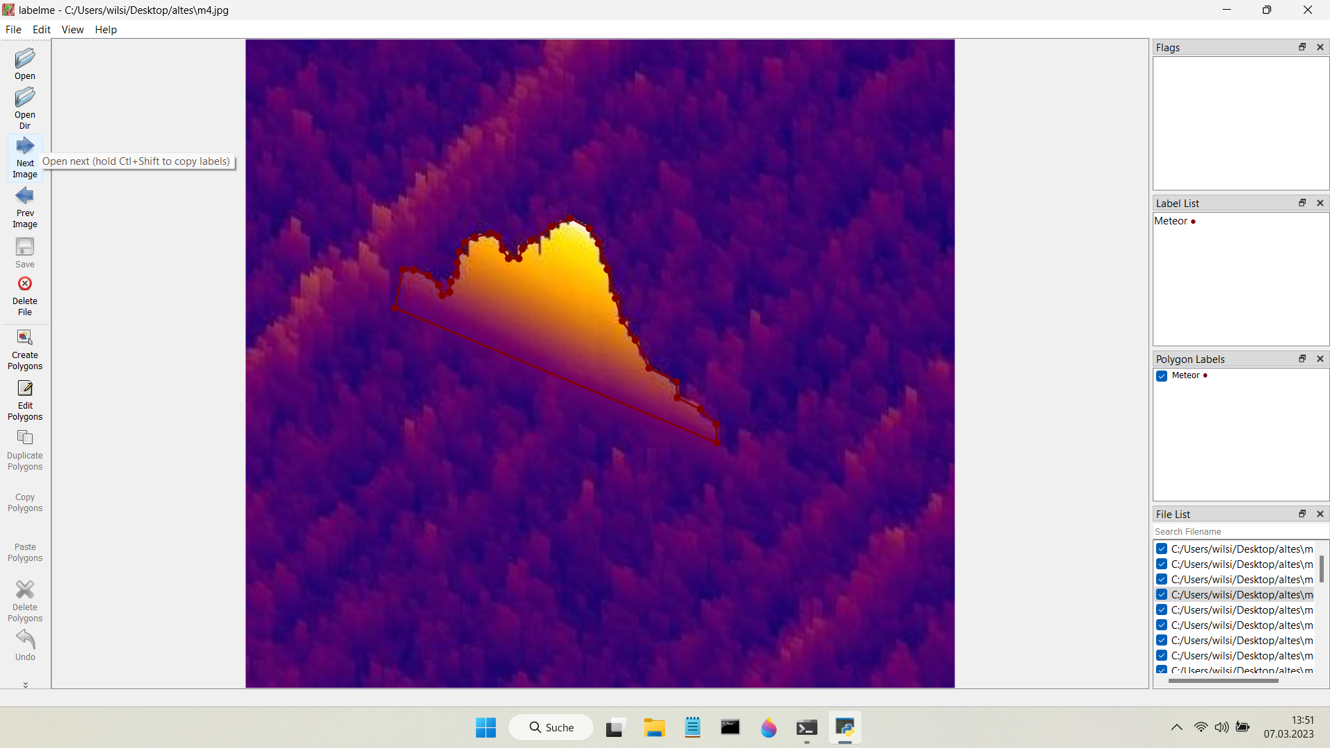Click the Search Filename field
The height and width of the screenshot is (748, 1330).
pos(1240,531)
